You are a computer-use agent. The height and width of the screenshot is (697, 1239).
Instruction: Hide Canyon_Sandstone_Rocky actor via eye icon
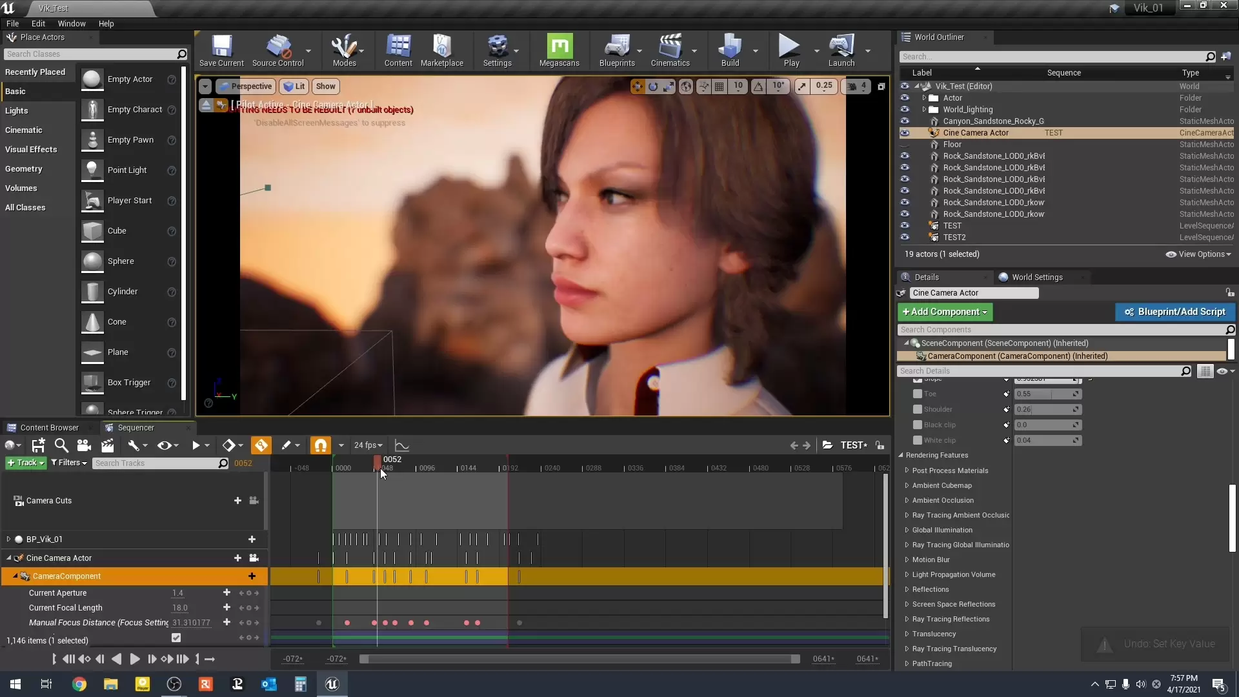coord(905,121)
